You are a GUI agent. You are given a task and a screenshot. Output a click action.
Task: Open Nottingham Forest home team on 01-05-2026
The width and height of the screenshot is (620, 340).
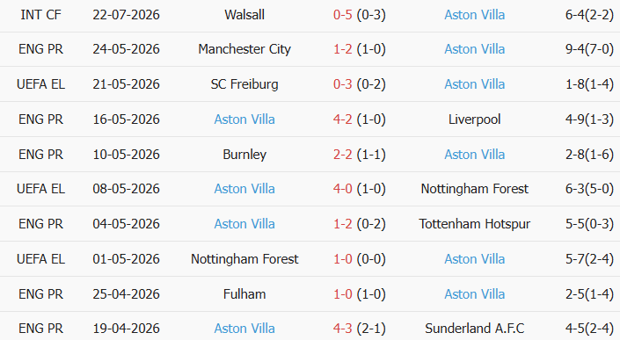tap(244, 259)
